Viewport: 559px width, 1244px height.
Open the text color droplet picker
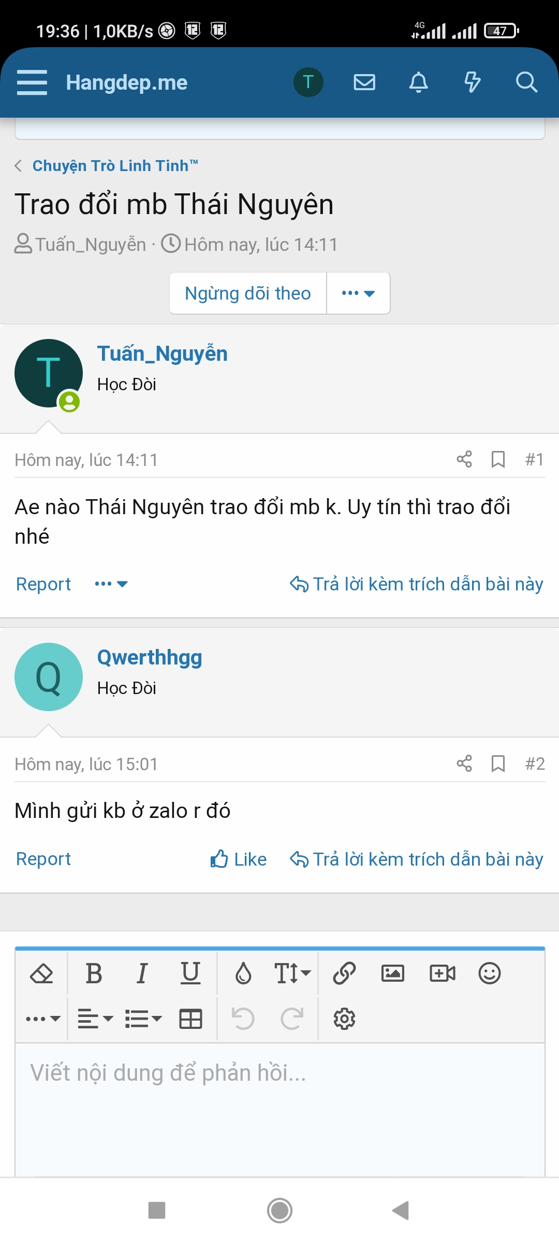click(243, 973)
